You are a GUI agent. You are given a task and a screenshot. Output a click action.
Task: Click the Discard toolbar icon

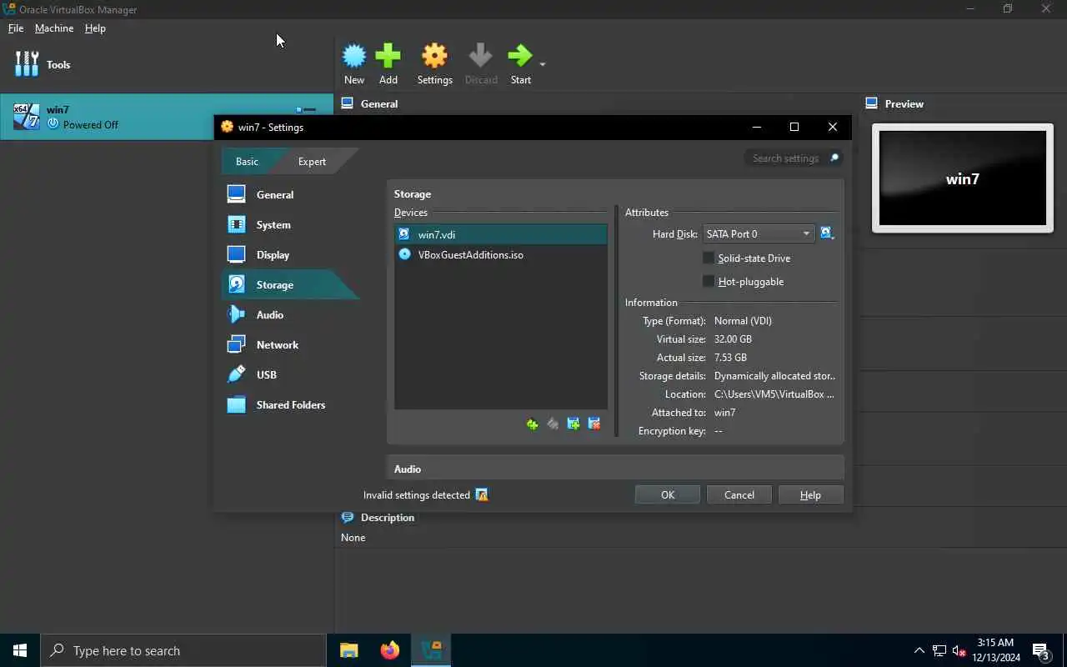click(x=480, y=56)
